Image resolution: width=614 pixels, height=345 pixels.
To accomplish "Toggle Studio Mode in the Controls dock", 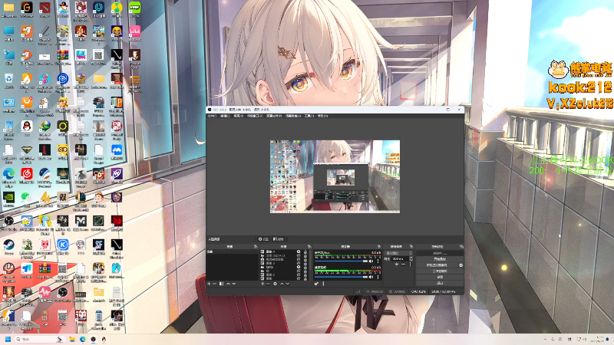I will (440, 271).
